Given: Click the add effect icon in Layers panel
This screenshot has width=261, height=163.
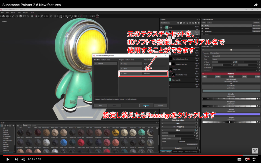Looking at the screenshot, I should click(x=178, y=23).
